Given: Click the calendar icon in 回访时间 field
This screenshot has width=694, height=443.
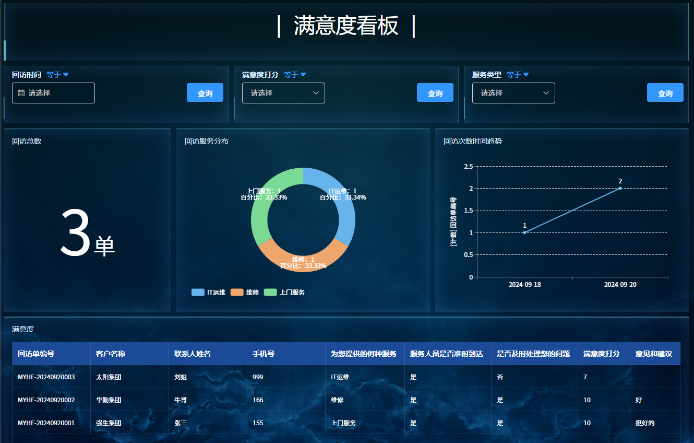Looking at the screenshot, I should pos(21,93).
